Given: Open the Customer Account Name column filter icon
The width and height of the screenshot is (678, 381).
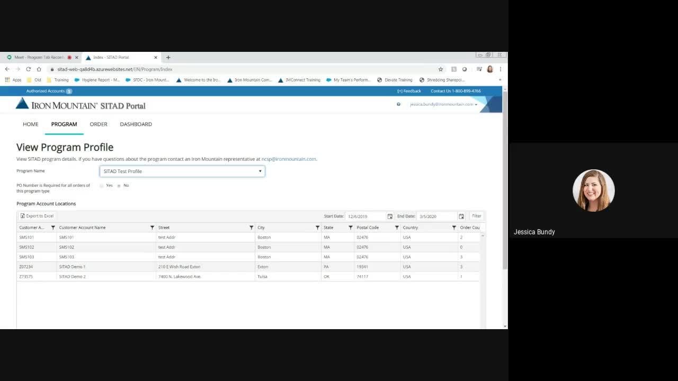Looking at the screenshot, I should click(x=152, y=228).
